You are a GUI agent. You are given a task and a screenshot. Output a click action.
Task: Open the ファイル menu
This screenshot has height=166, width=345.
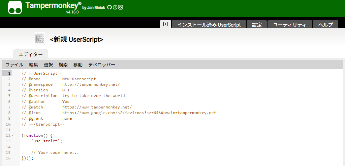pos(14,65)
